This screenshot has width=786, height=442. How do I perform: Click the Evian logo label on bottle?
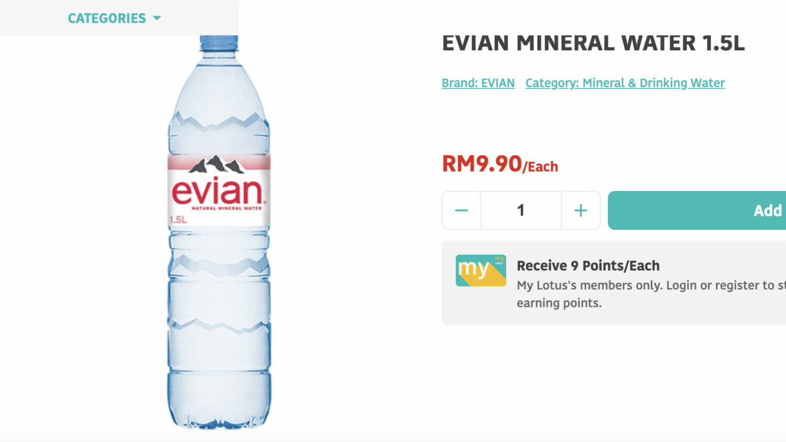click(x=219, y=192)
